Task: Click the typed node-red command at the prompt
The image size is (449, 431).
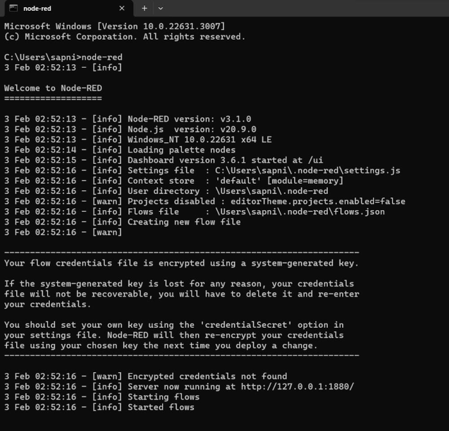Action: pyautogui.click(x=101, y=57)
